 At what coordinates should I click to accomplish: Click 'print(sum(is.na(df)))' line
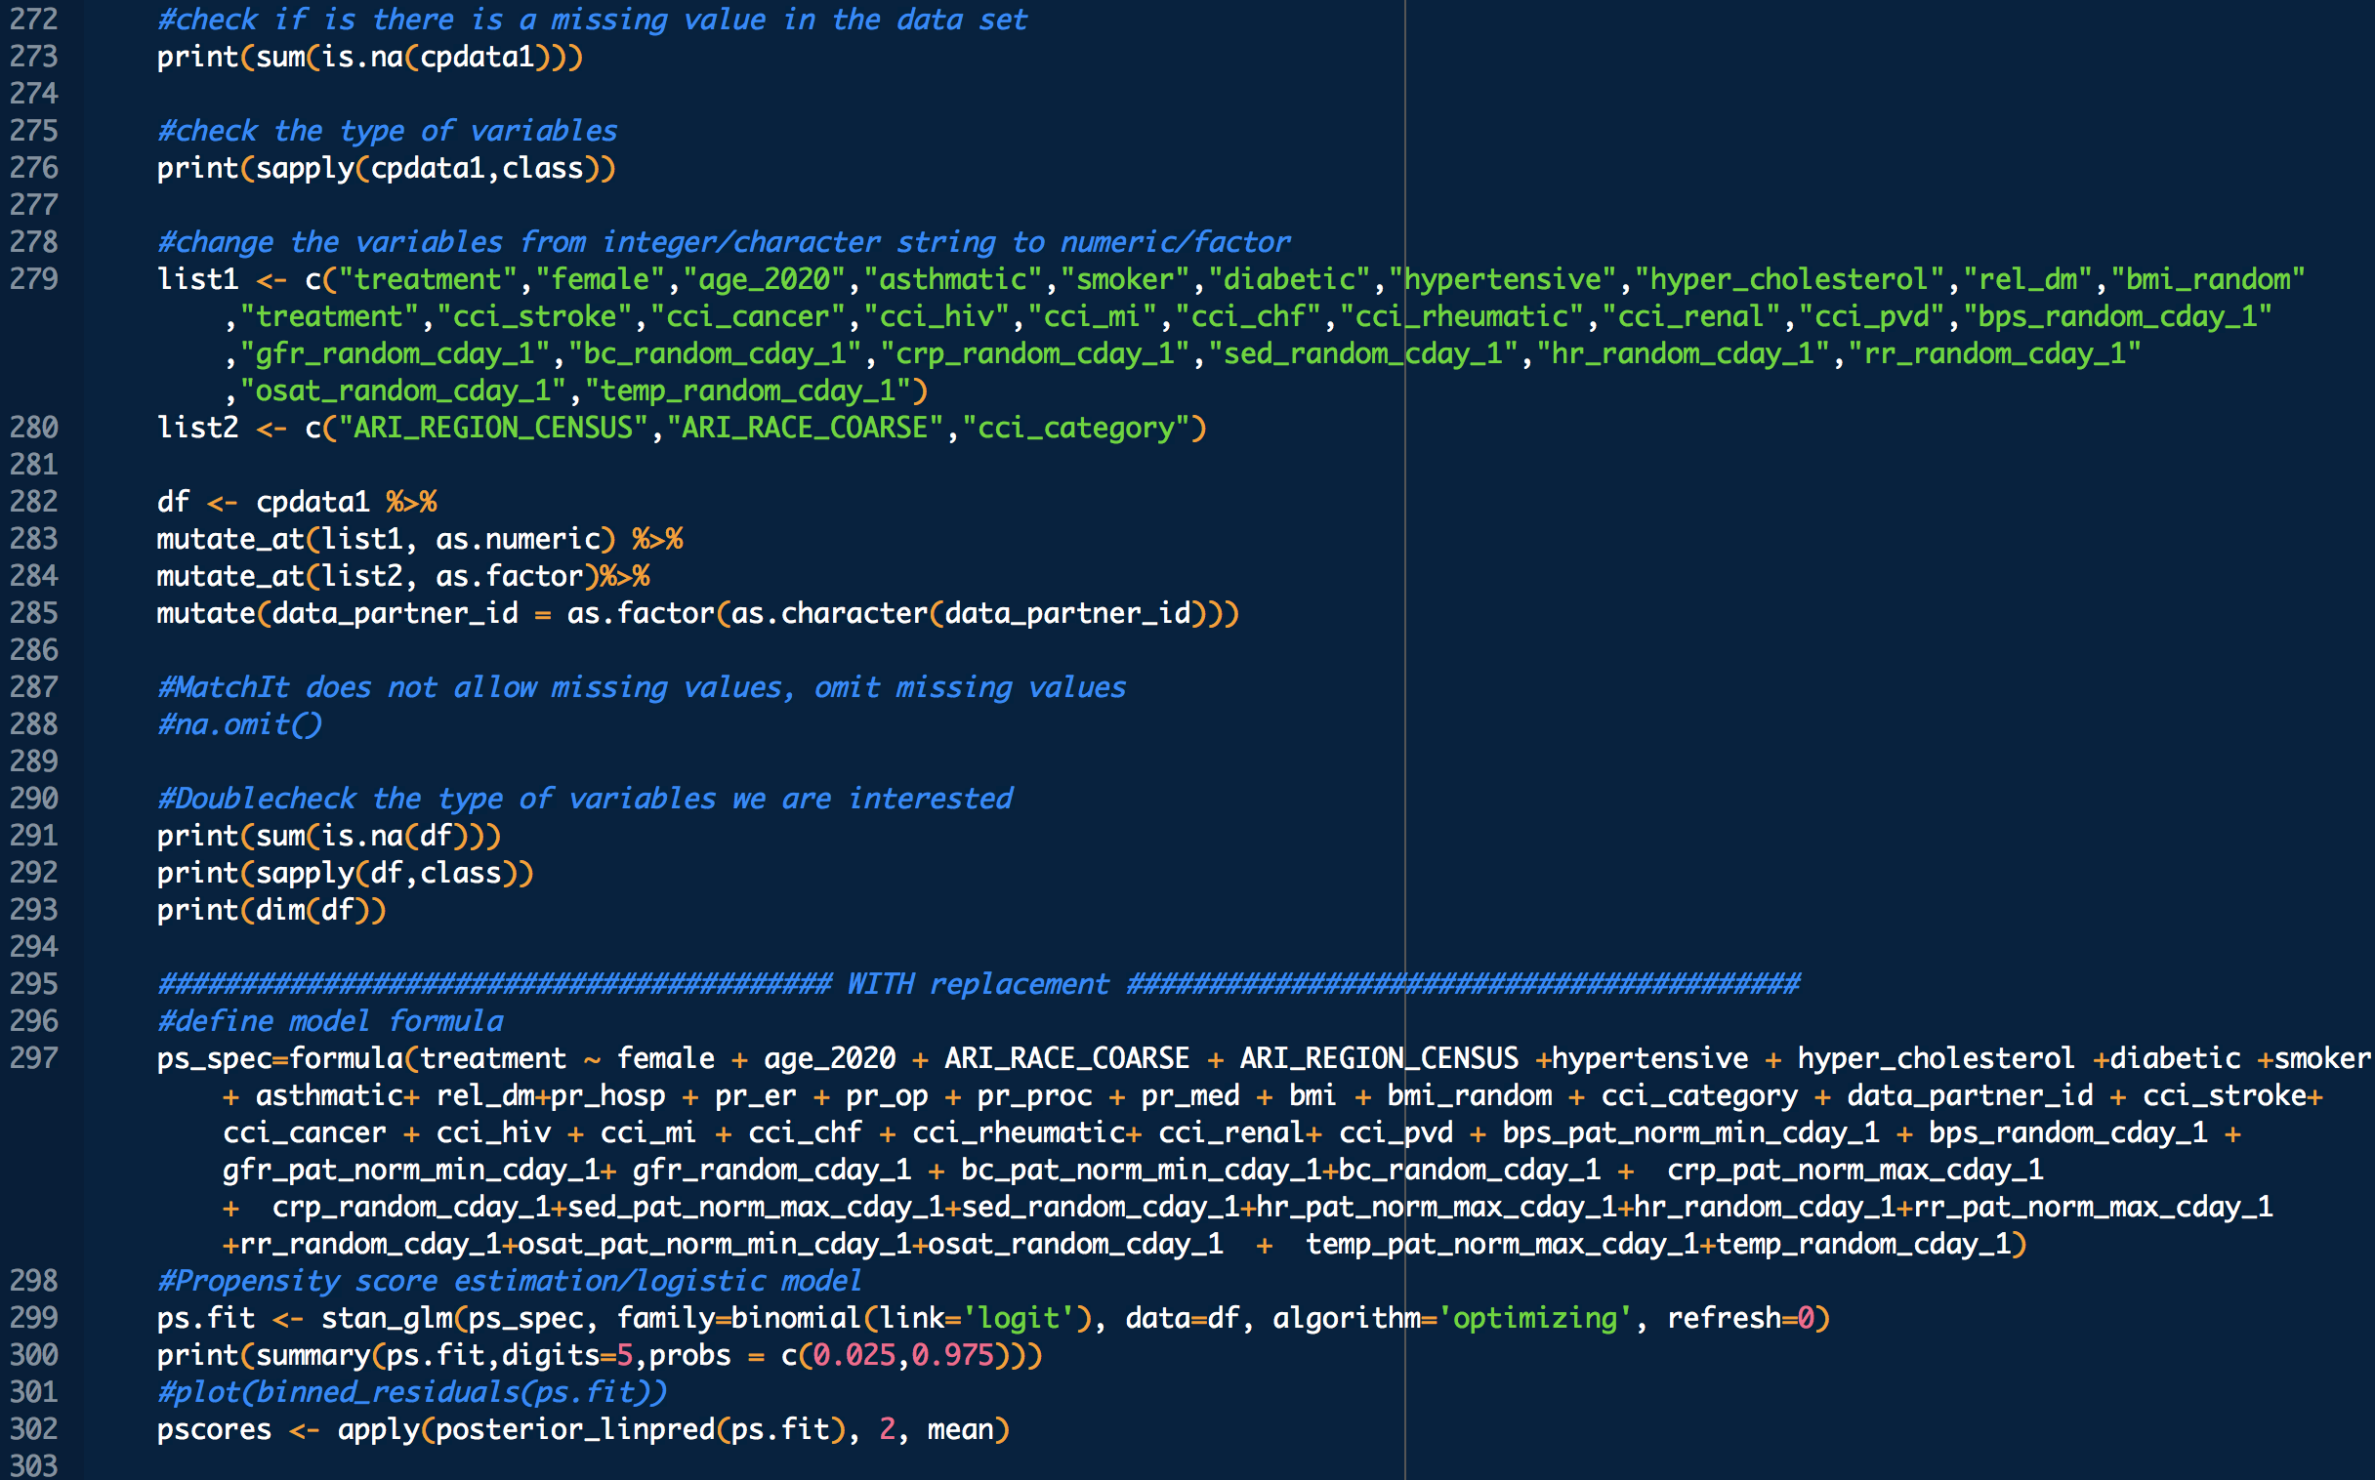[329, 836]
